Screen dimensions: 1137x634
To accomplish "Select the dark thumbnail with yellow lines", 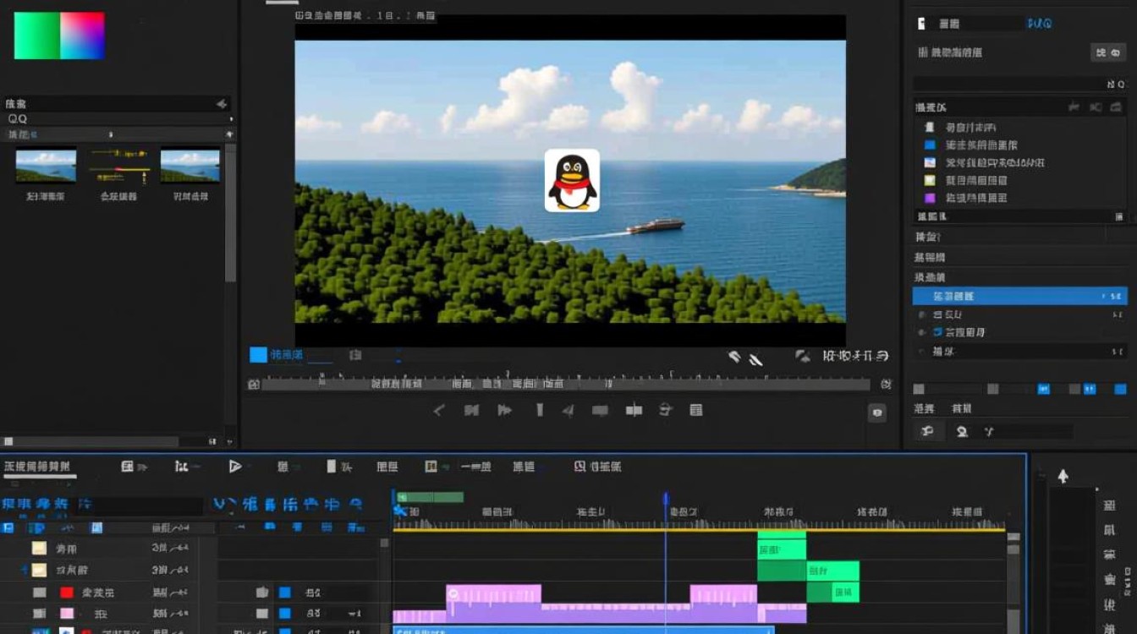I will point(118,165).
